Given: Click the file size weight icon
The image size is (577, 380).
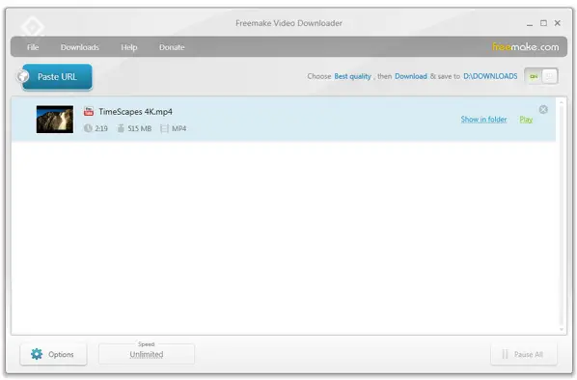Looking at the screenshot, I should [x=121, y=128].
